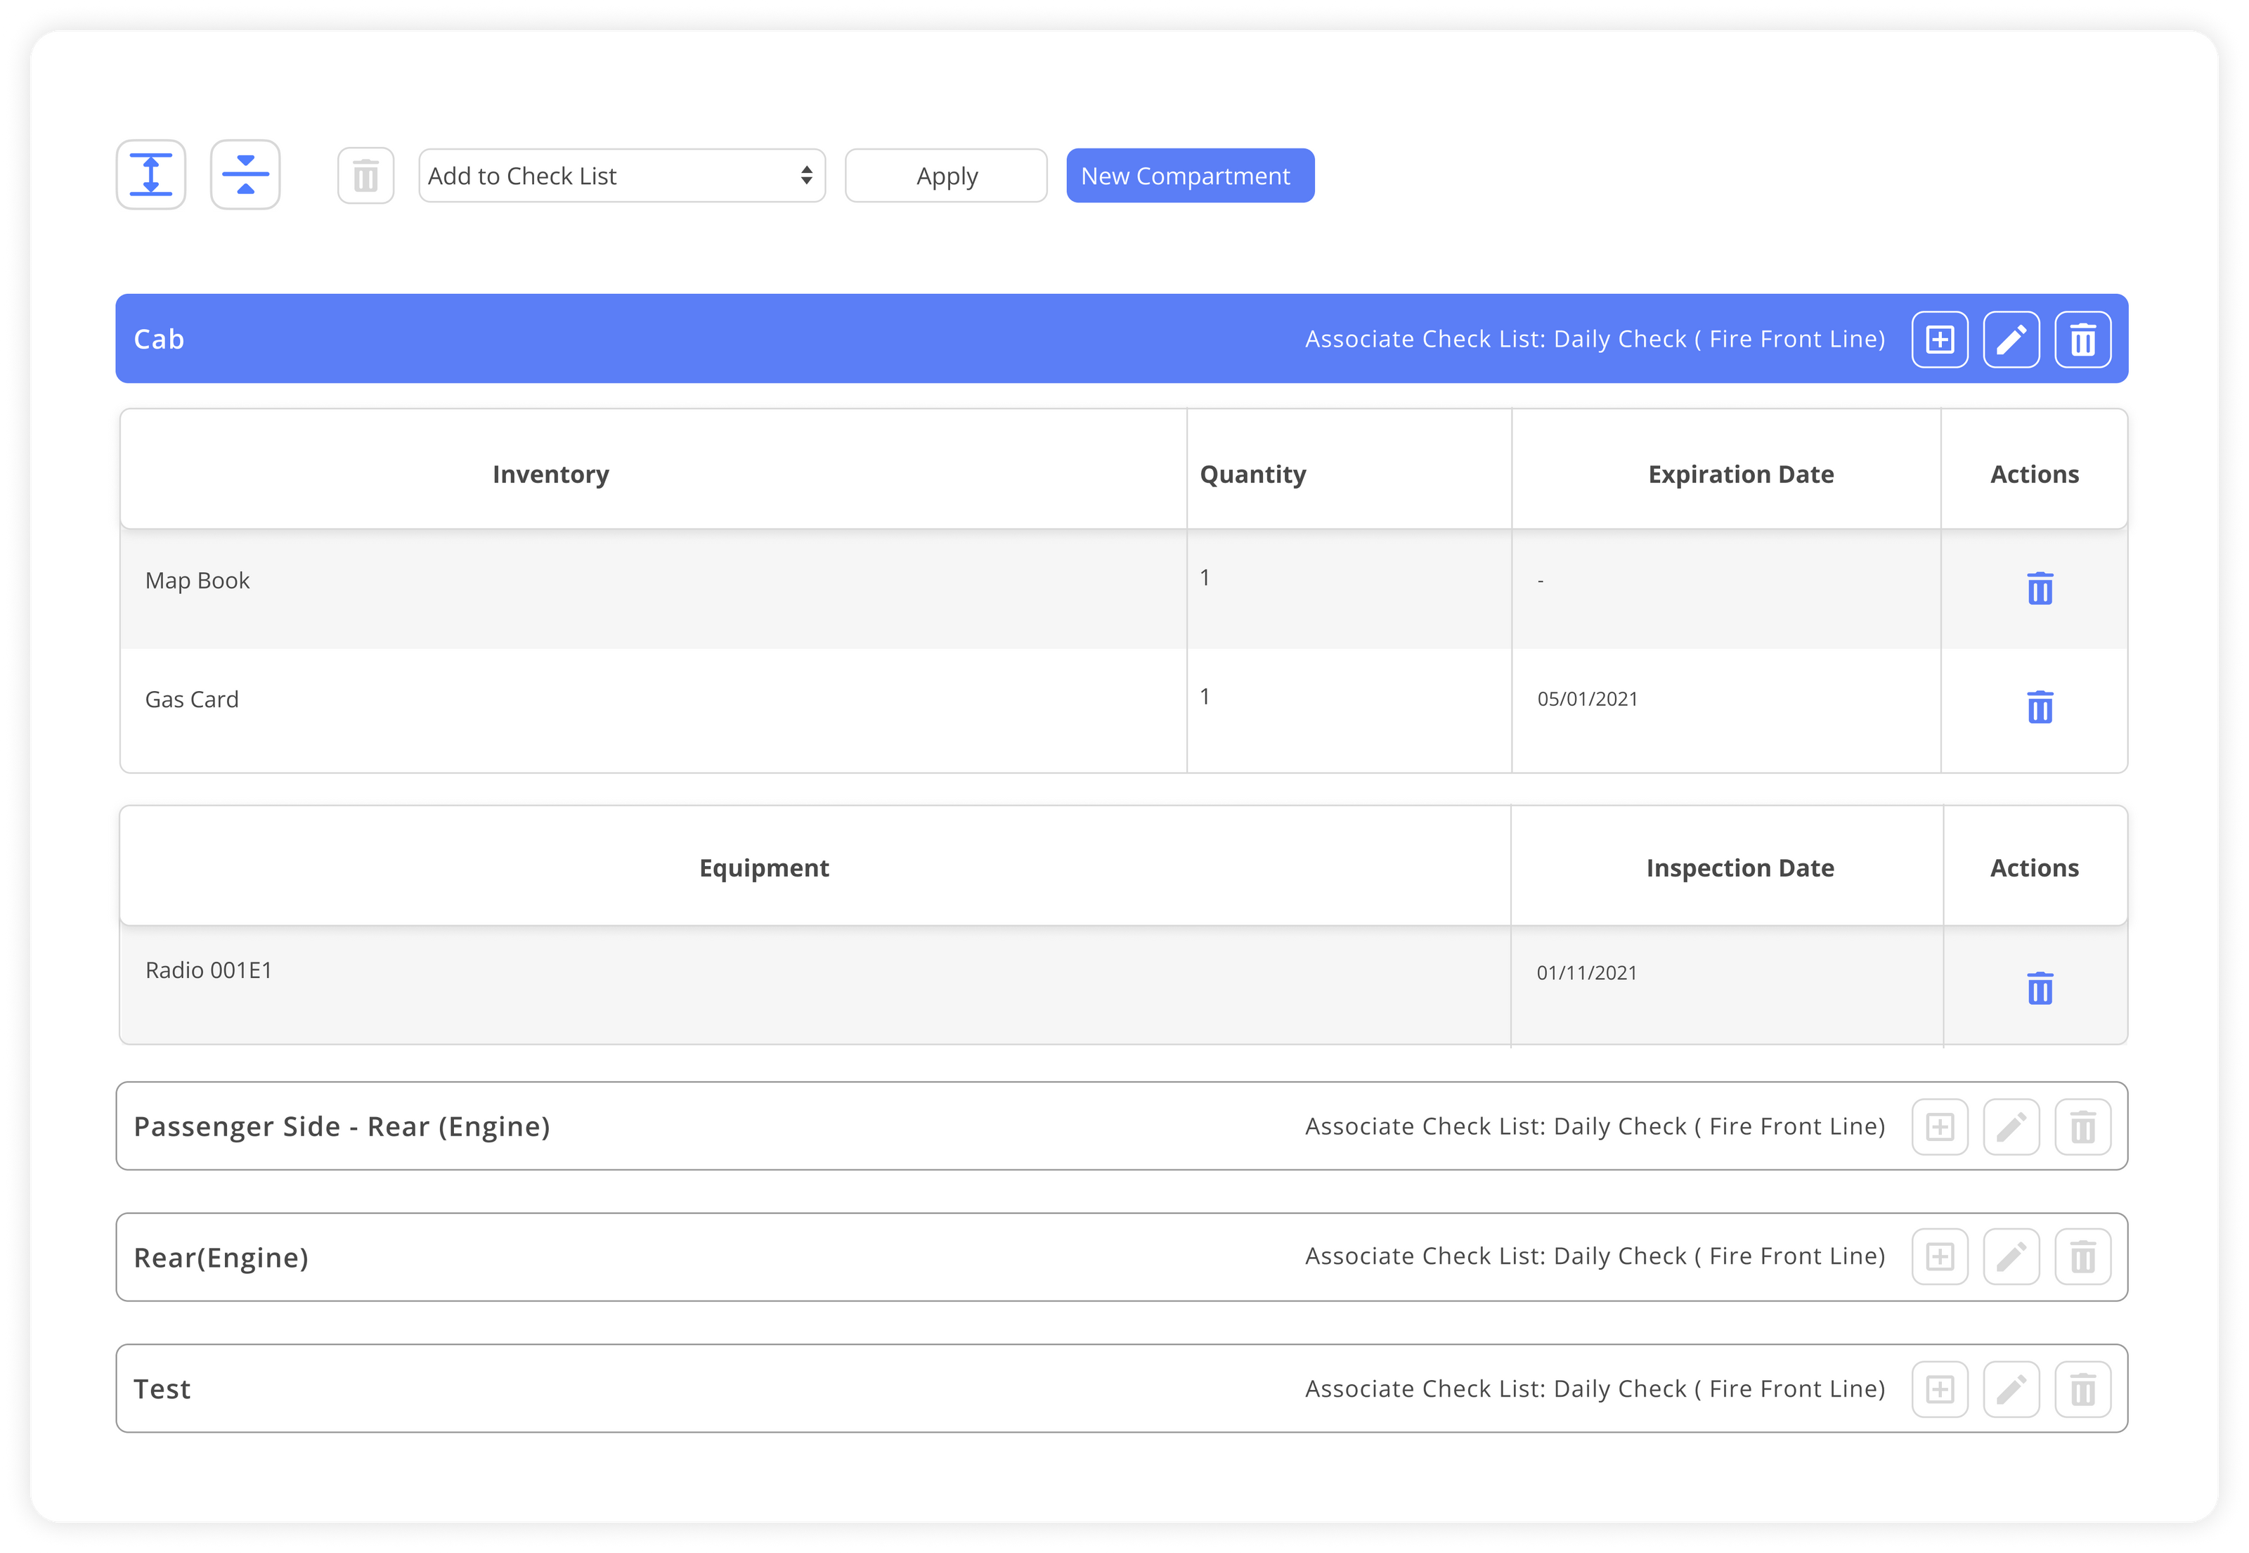Click the Apply button

tap(945, 175)
